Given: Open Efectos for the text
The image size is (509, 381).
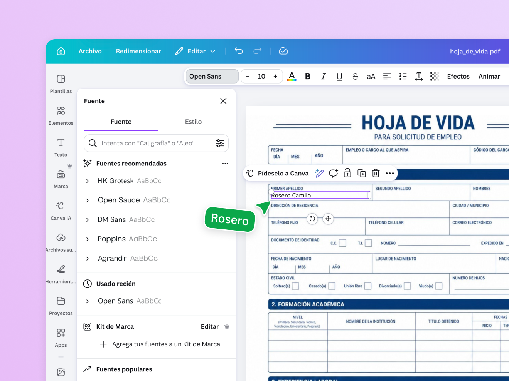Looking at the screenshot, I should [458, 76].
